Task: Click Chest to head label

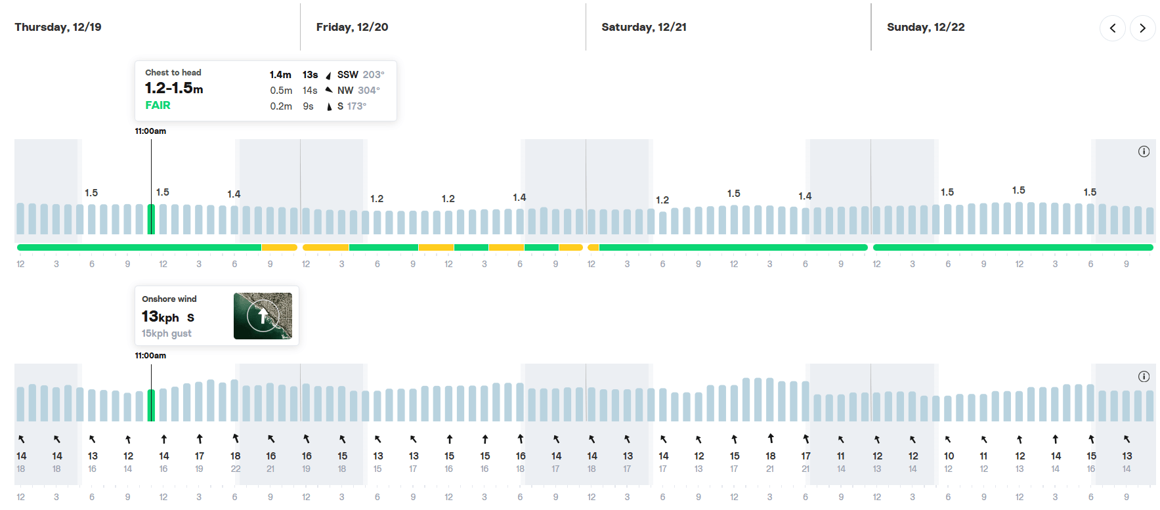Action: (x=173, y=73)
